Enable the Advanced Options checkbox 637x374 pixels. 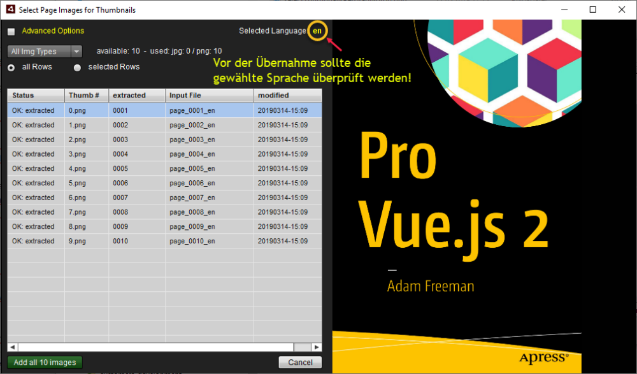pyautogui.click(x=11, y=31)
